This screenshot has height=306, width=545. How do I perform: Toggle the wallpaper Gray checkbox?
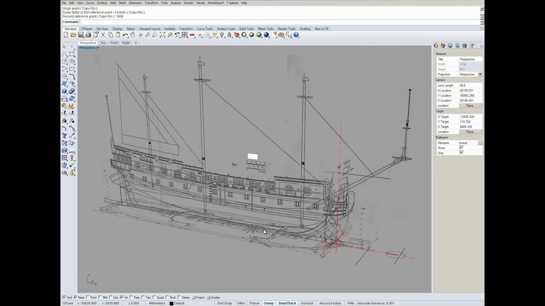[462, 153]
